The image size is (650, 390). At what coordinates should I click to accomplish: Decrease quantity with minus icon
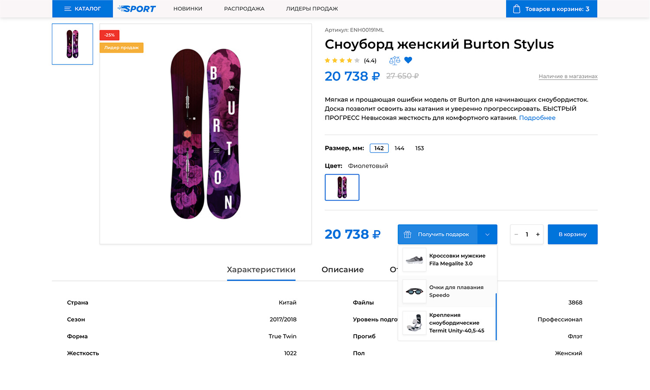(x=516, y=234)
